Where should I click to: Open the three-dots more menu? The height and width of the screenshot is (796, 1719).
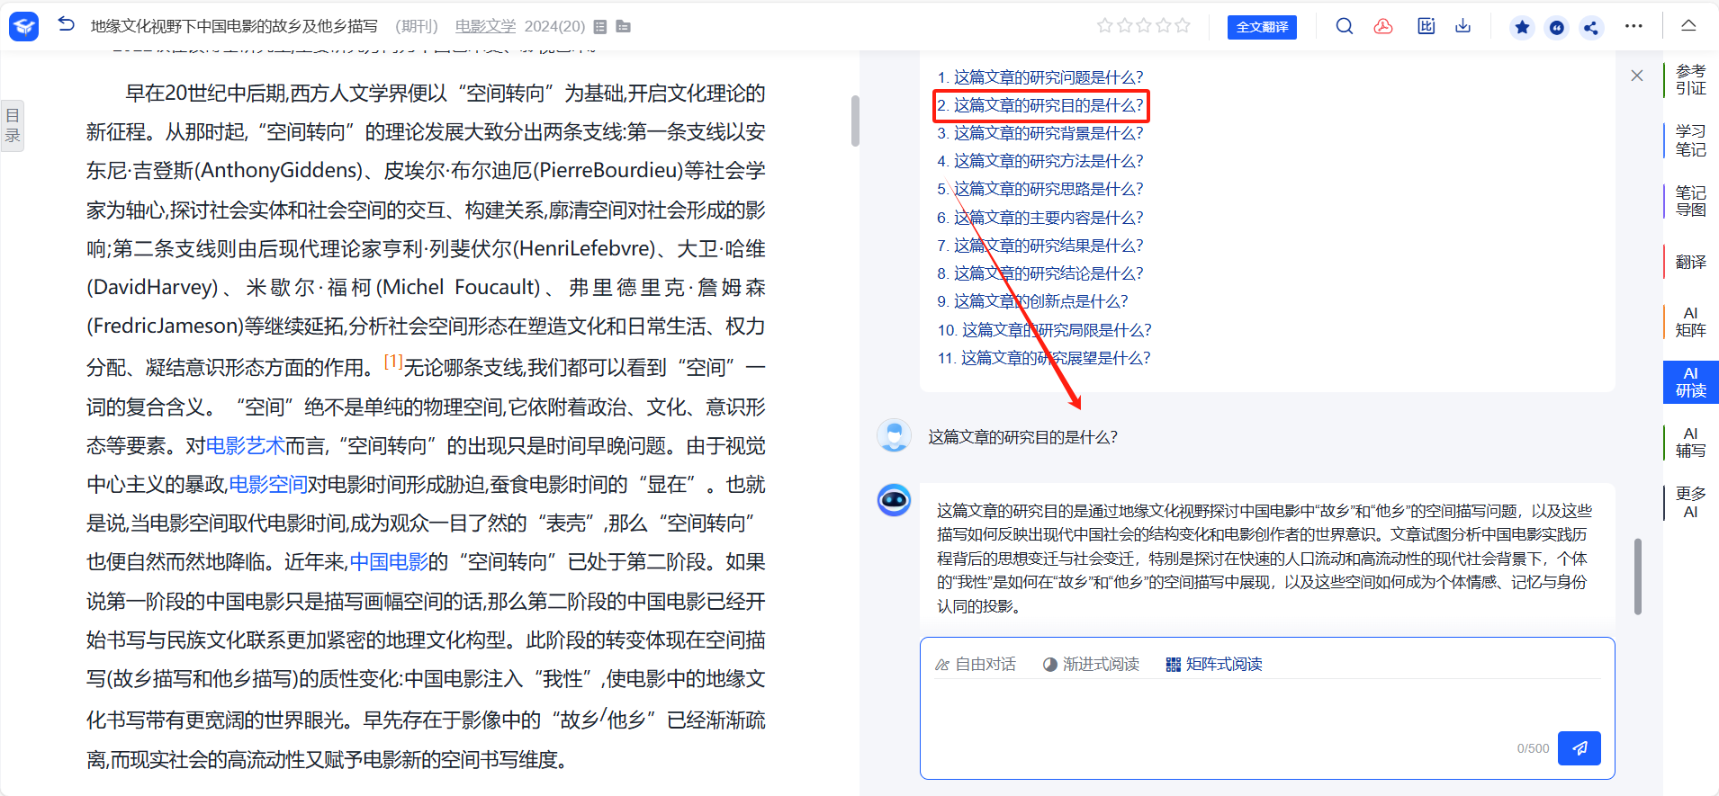tap(1633, 26)
